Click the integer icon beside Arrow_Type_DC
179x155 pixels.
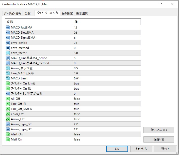point(8,129)
